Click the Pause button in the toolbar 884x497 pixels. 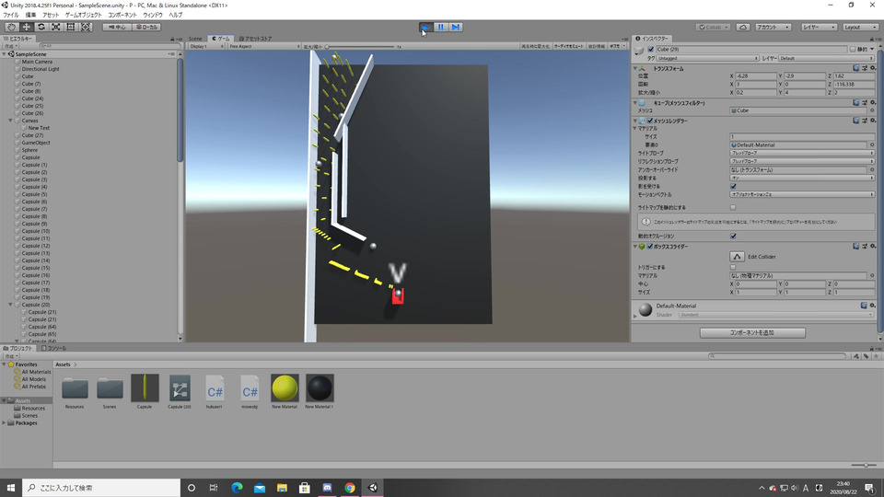(441, 27)
